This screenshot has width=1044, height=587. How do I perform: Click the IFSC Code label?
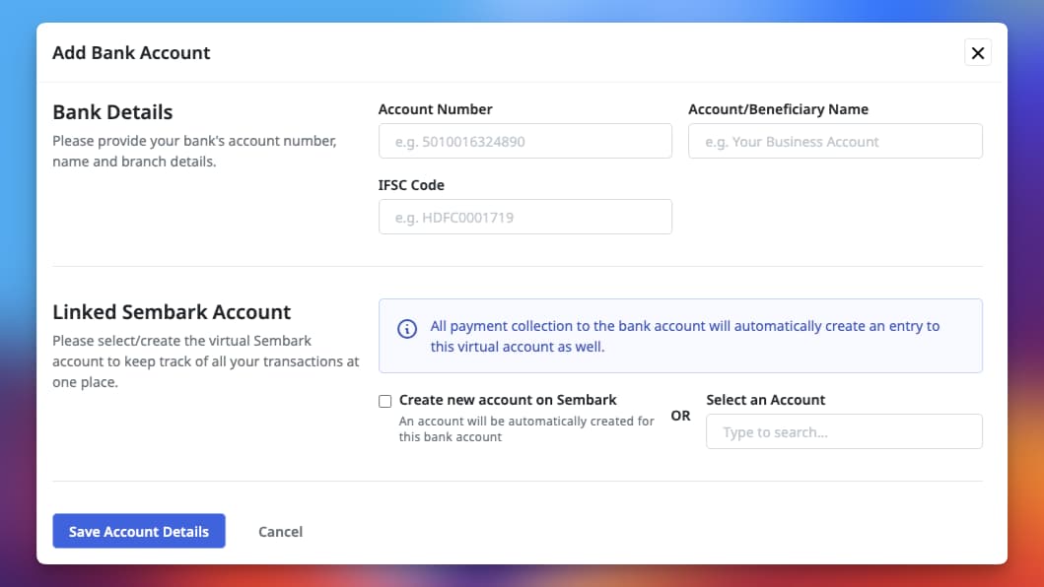point(411,185)
